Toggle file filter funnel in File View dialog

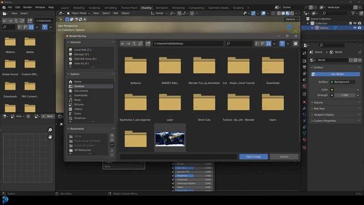pos(282,43)
